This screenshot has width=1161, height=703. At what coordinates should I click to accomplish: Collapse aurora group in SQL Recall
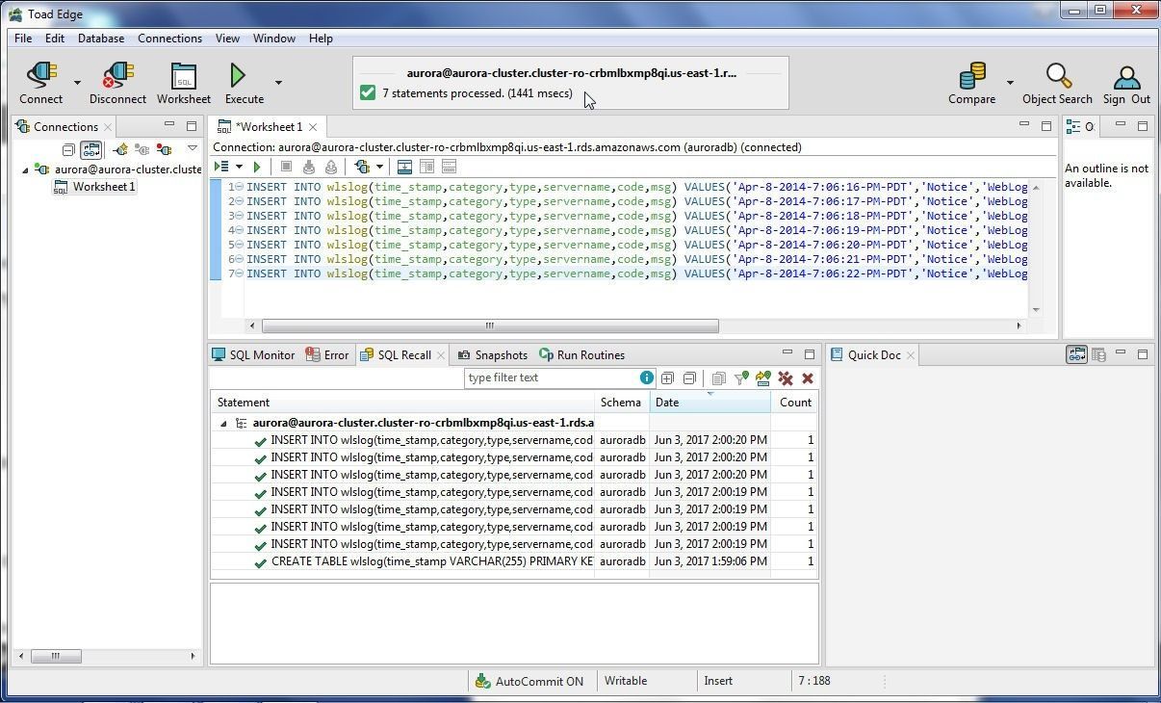coord(223,423)
